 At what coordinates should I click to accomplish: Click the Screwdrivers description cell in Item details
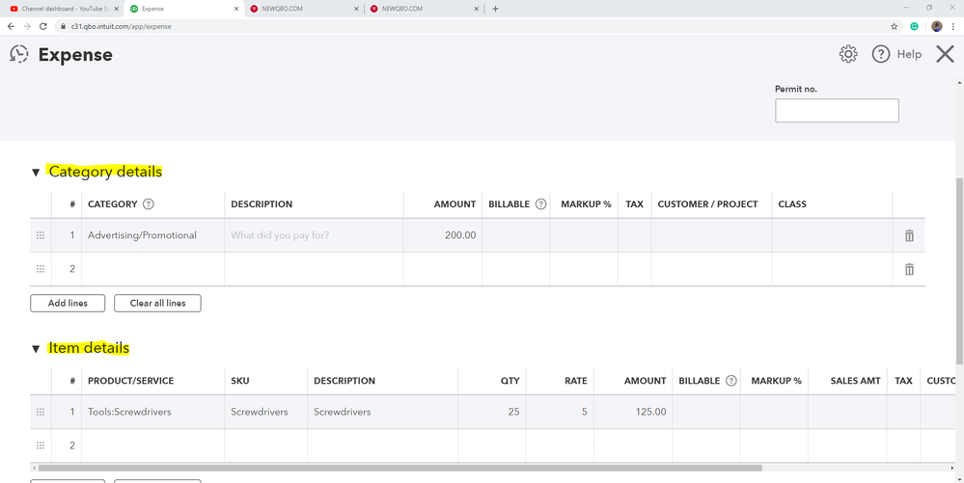(x=382, y=412)
